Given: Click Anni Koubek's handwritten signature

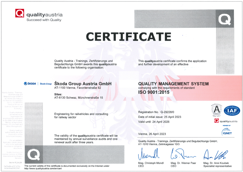Looking at the screenshot, I should point(216,155).
